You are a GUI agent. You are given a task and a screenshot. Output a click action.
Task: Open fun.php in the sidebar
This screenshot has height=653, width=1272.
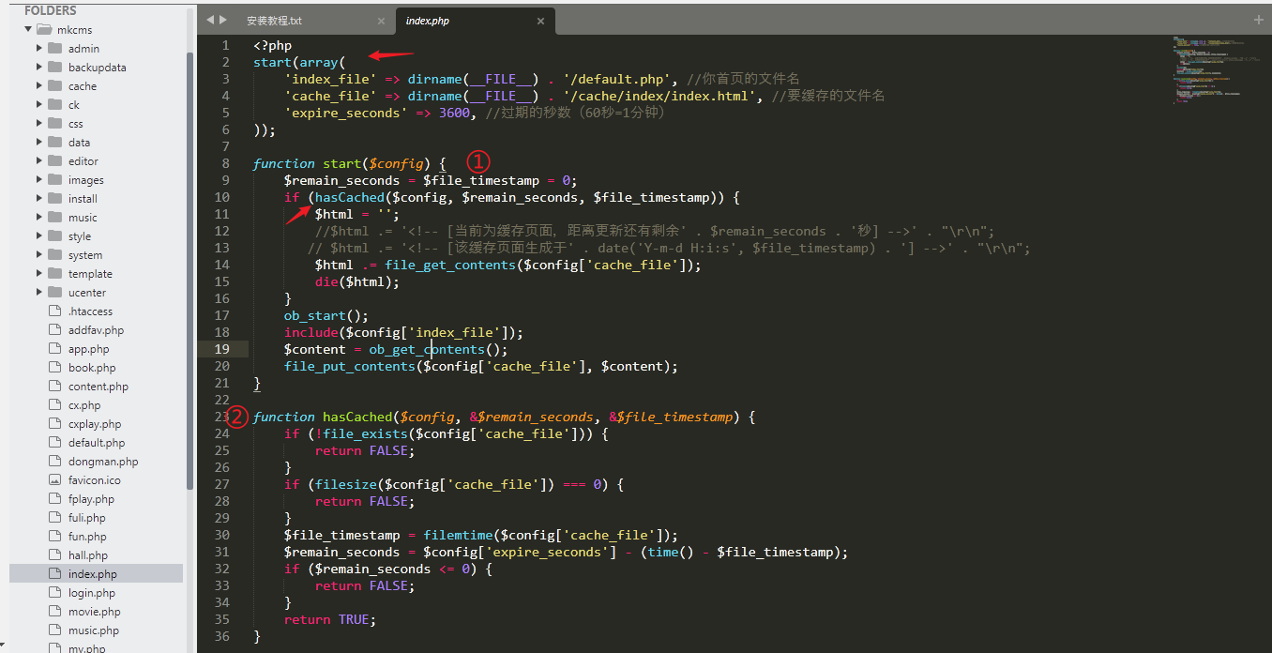[x=87, y=537]
